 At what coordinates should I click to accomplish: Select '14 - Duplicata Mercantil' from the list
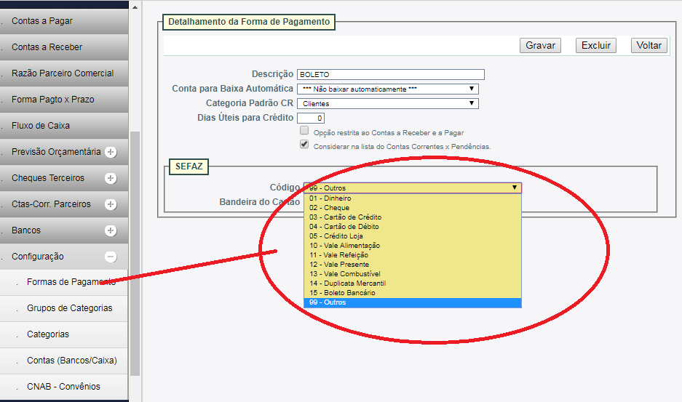347,284
